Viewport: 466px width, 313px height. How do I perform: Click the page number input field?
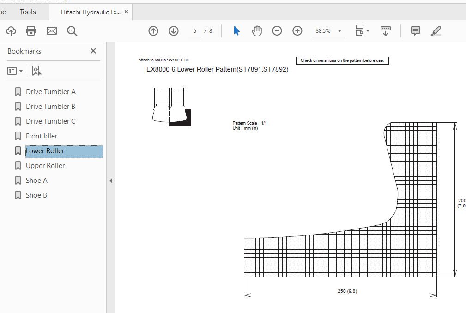195,31
